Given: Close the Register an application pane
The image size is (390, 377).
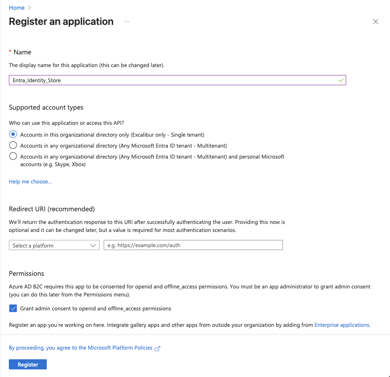Looking at the screenshot, I should click(376, 22).
